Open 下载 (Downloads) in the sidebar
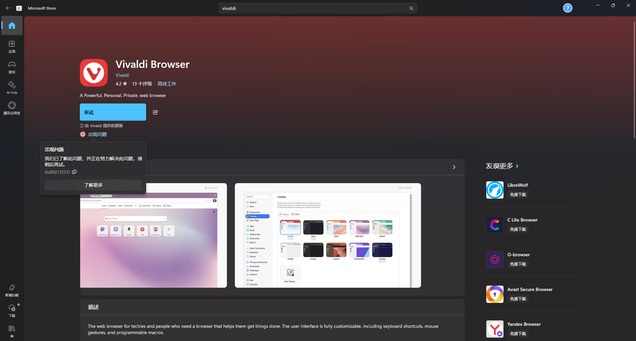This screenshot has width=636, height=341. point(12,311)
